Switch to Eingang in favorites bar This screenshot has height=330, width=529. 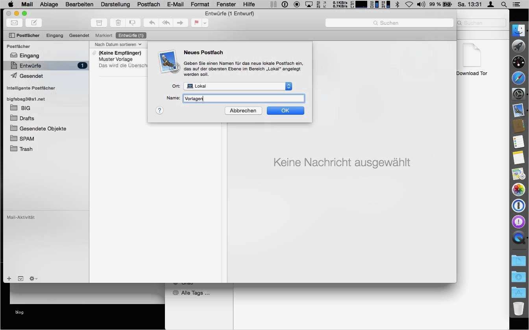55,35
